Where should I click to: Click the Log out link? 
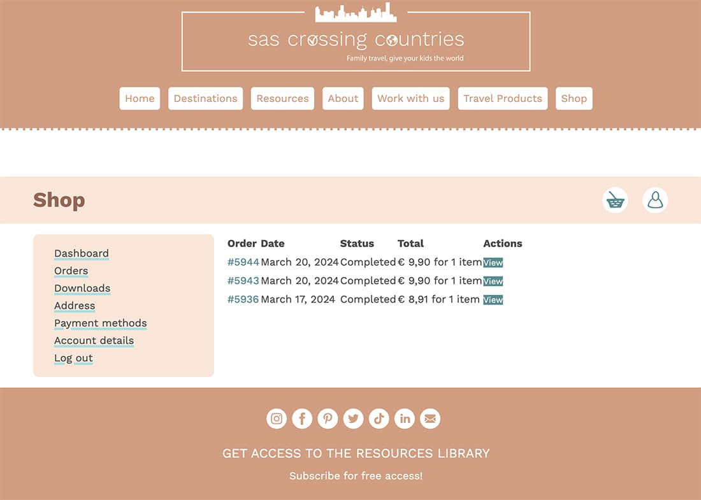73,358
